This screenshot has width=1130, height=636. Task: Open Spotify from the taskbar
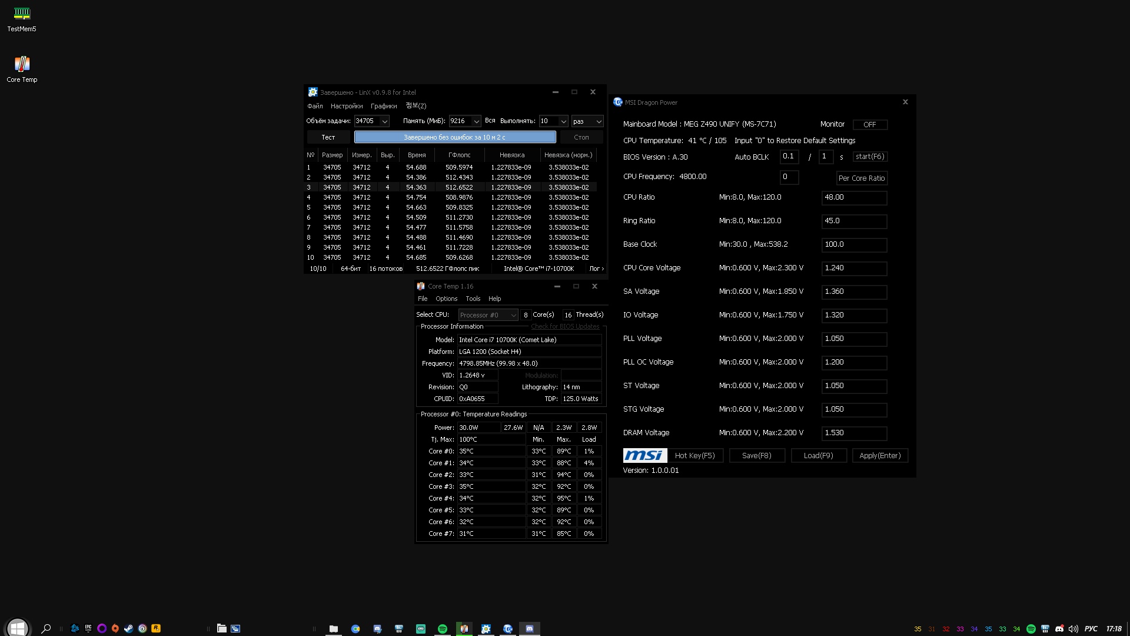[x=442, y=629]
